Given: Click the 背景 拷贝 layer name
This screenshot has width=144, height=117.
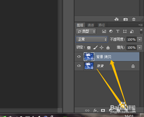Looking at the screenshot, I should pyautogui.click(x=104, y=57).
